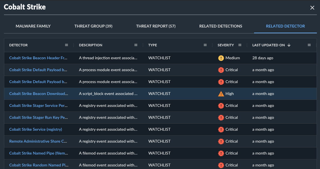Image resolution: width=320 pixels, height=169 pixels.
Task: Click Critical icon in Cobalt Strike Service row
Action: click(221, 129)
